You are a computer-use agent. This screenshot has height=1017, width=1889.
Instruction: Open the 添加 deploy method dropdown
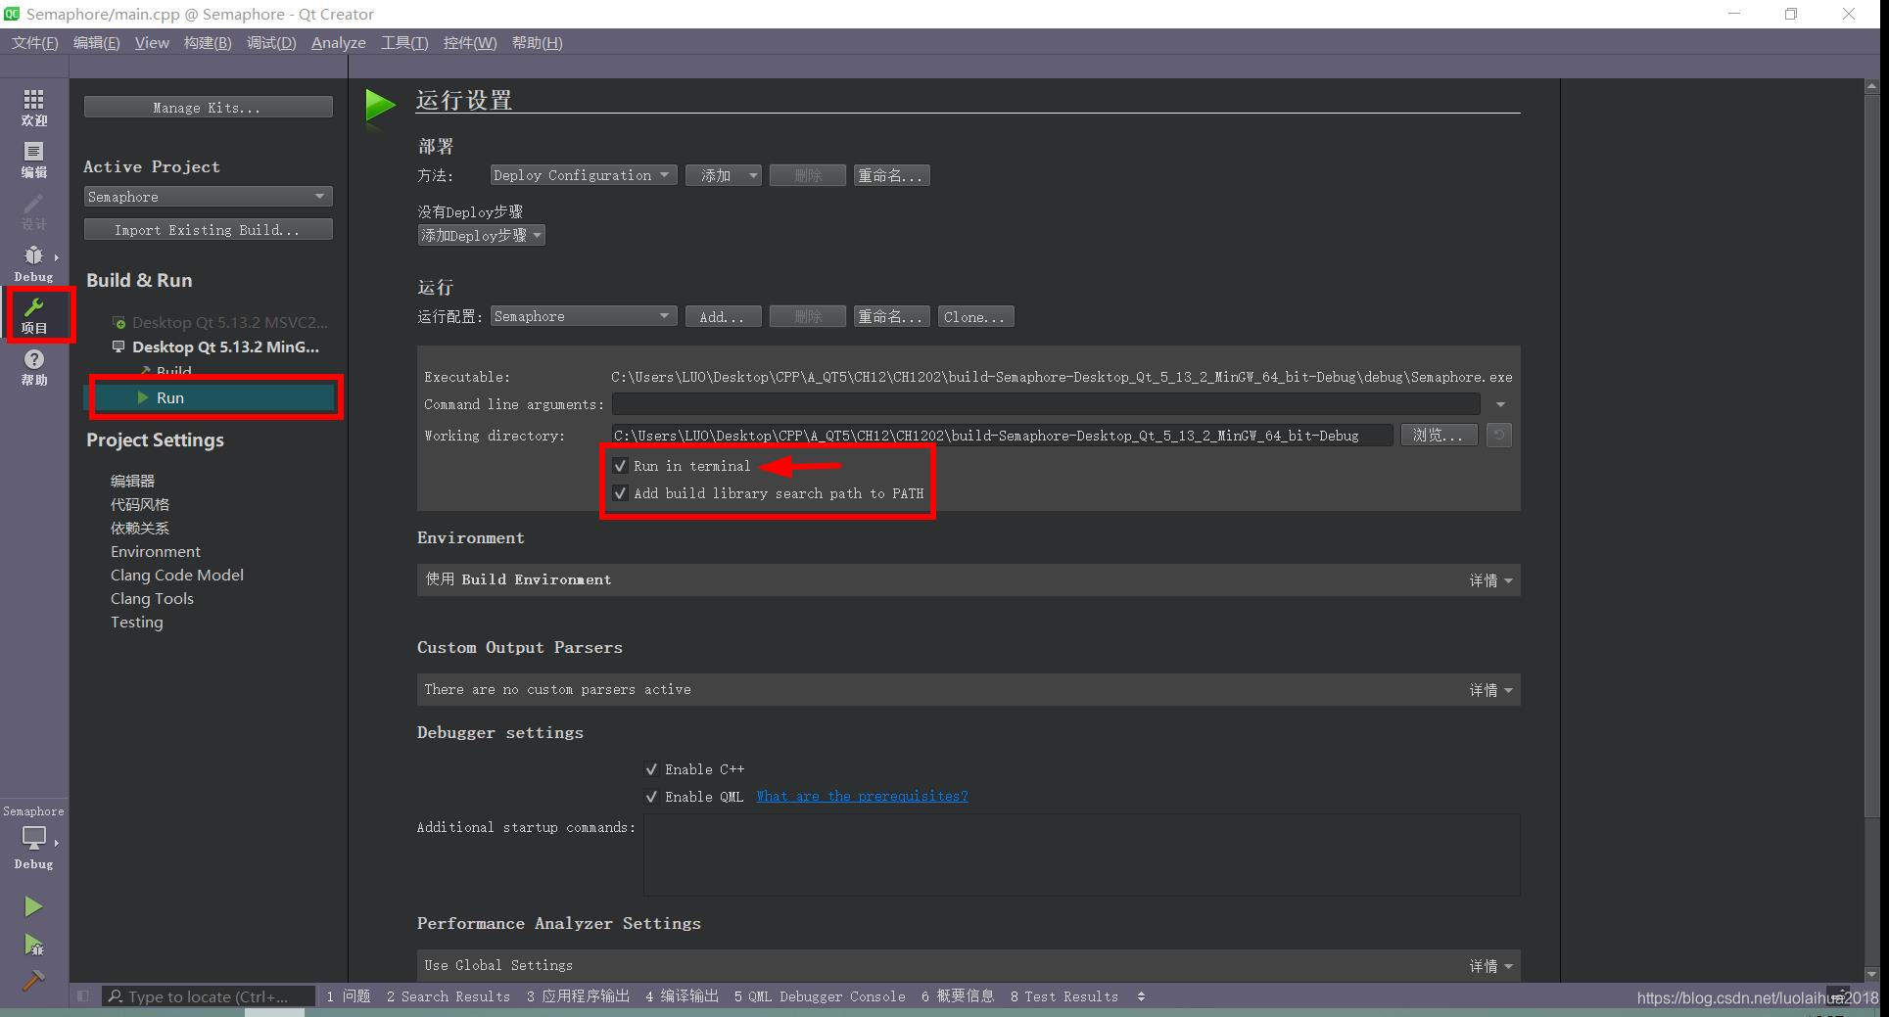coord(724,175)
